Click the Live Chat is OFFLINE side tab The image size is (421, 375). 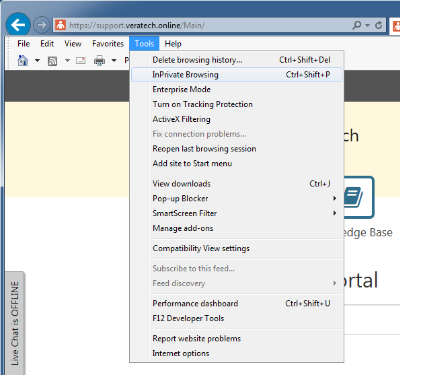(x=15, y=323)
